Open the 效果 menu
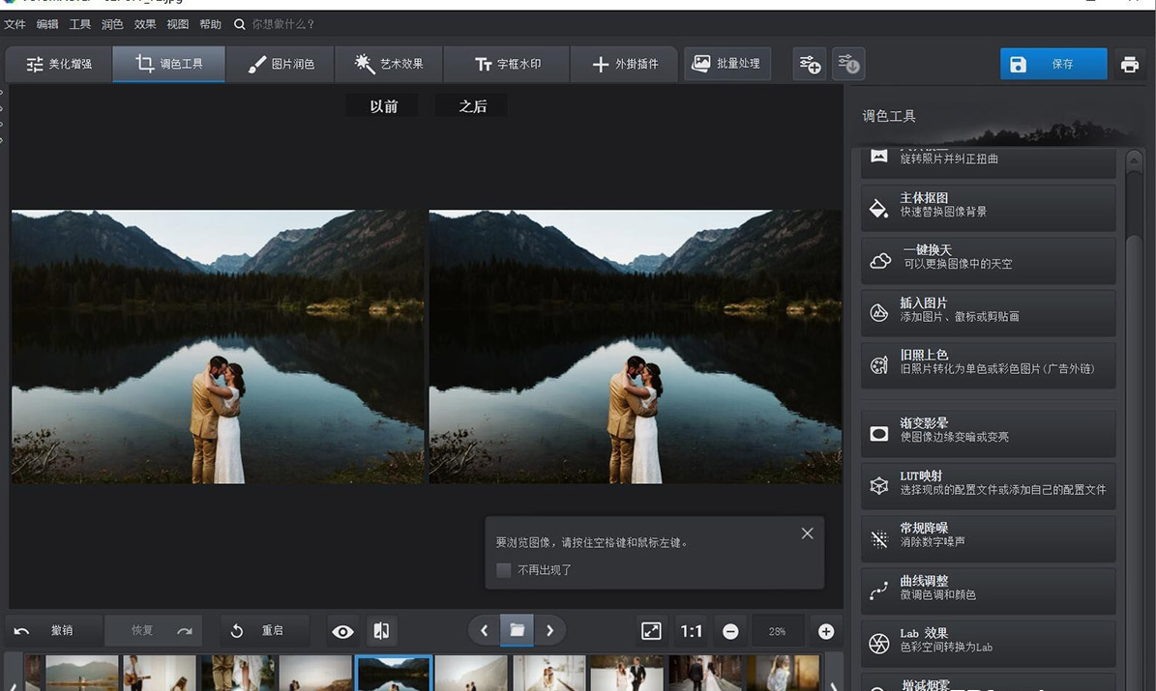Image resolution: width=1156 pixels, height=691 pixels. pyautogui.click(x=144, y=24)
